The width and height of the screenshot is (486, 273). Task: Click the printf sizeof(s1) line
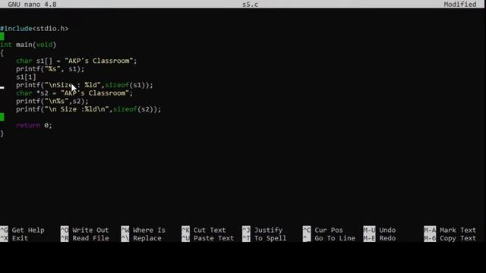(84, 85)
